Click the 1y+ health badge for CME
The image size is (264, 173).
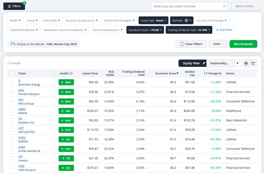click(66, 168)
